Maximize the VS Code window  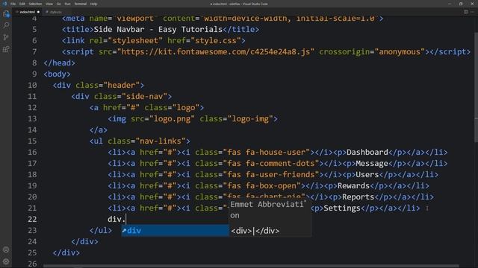(461, 4)
